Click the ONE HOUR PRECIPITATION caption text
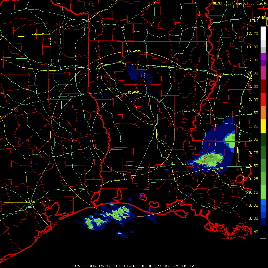The height and width of the screenshot is (268, 268). click(105, 266)
